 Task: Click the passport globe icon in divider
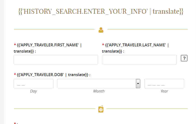tap(101, 109)
